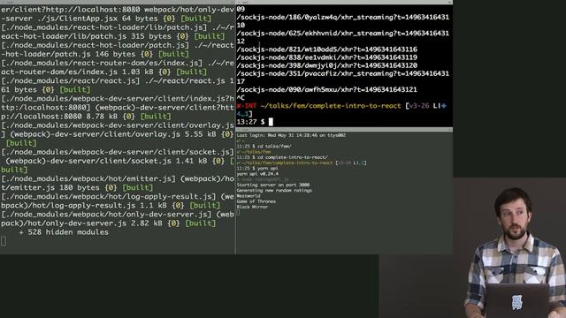Click '/sockjs-node/090/awfhSmxu/xhr?t=1496341643121' log line
Image resolution: width=566 pixels, height=318 pixels.
click(327, 90)
